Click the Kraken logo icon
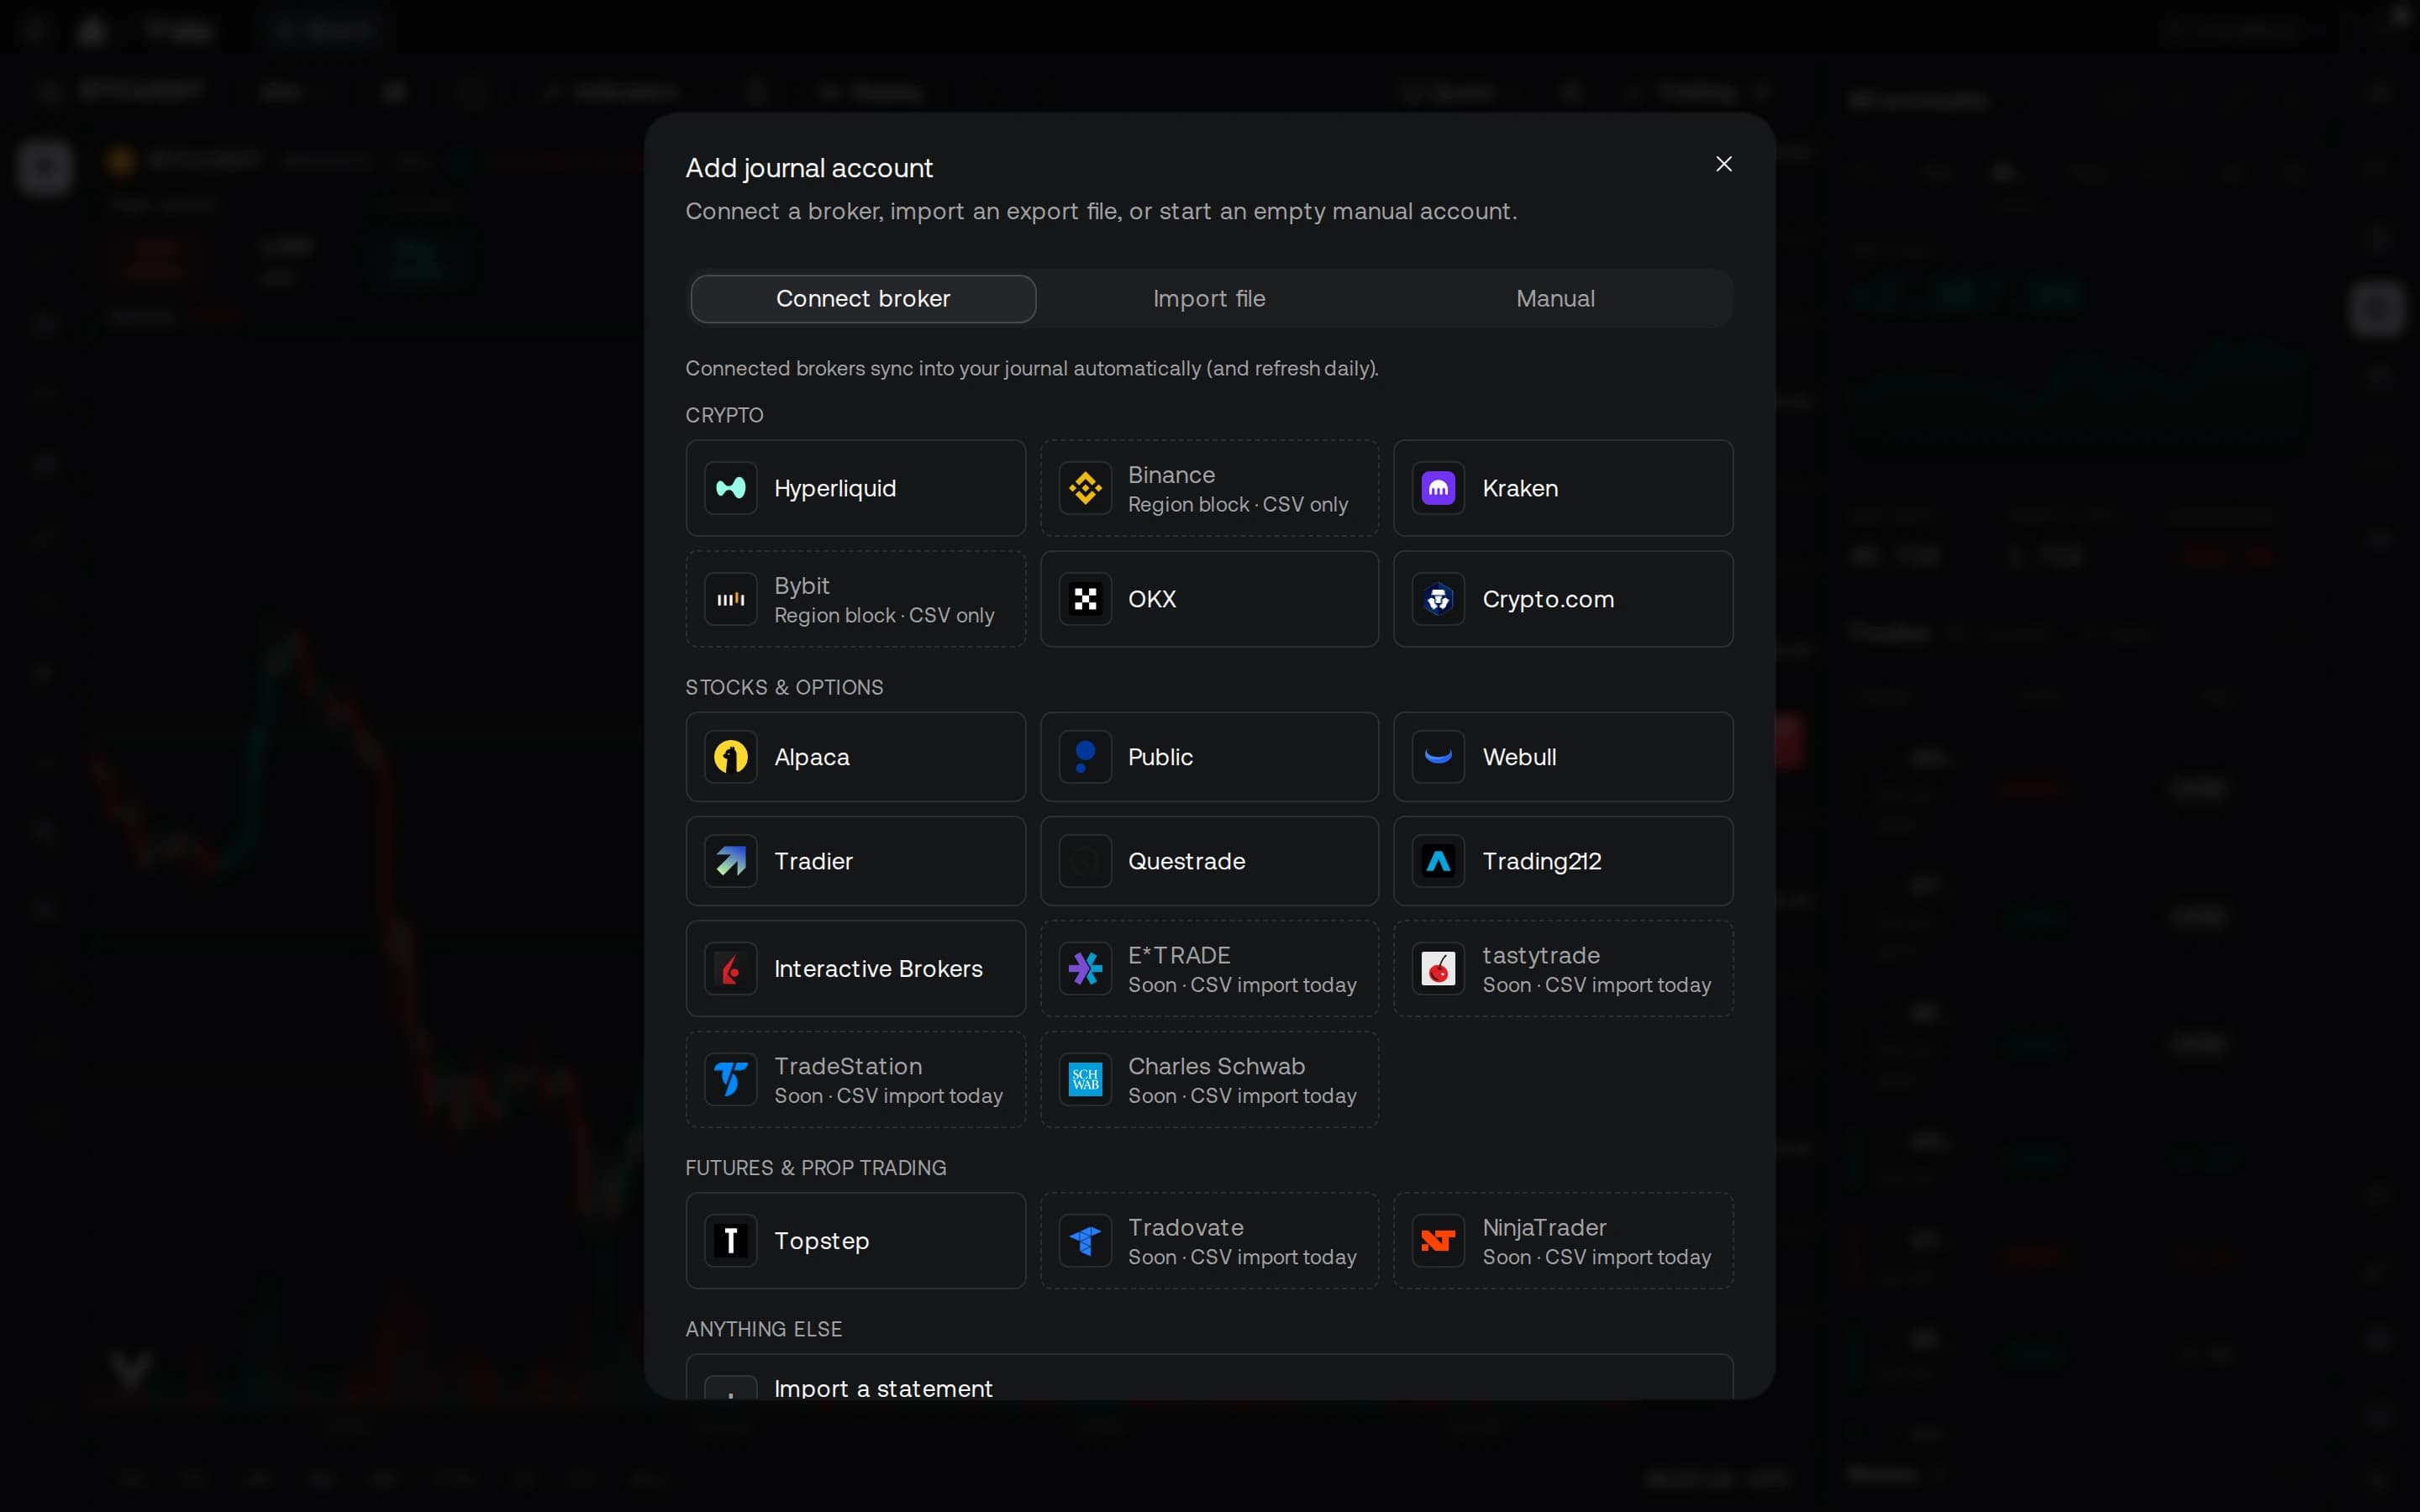2420x1512 pixels. [x=1438, y=488]
